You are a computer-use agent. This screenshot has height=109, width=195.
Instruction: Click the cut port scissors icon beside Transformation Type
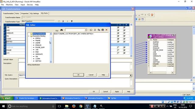[63, 21]
